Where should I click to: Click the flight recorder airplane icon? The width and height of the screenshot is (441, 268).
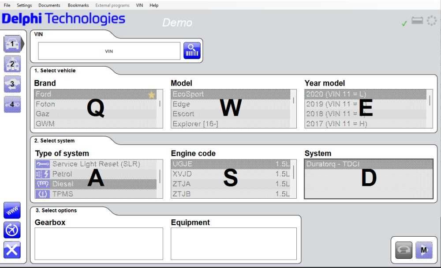click(x=12, y=230)
